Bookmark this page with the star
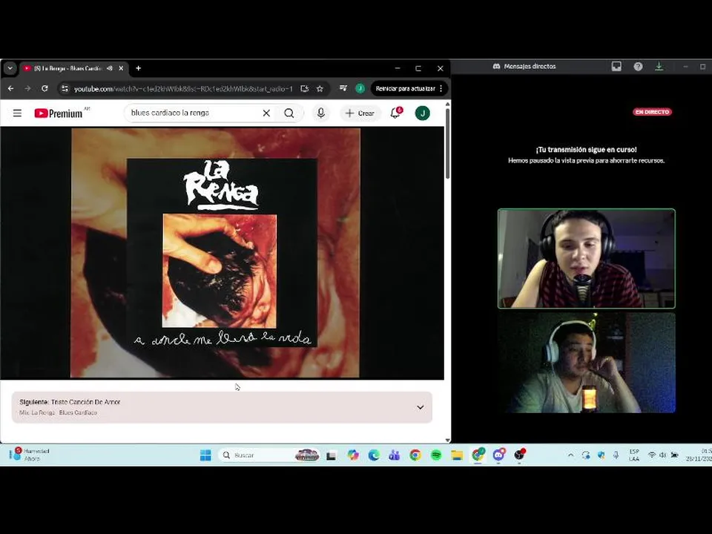Image resolution: width=712 pixels, height=534 pixels. pyautogui.click(x=320, y=88)
